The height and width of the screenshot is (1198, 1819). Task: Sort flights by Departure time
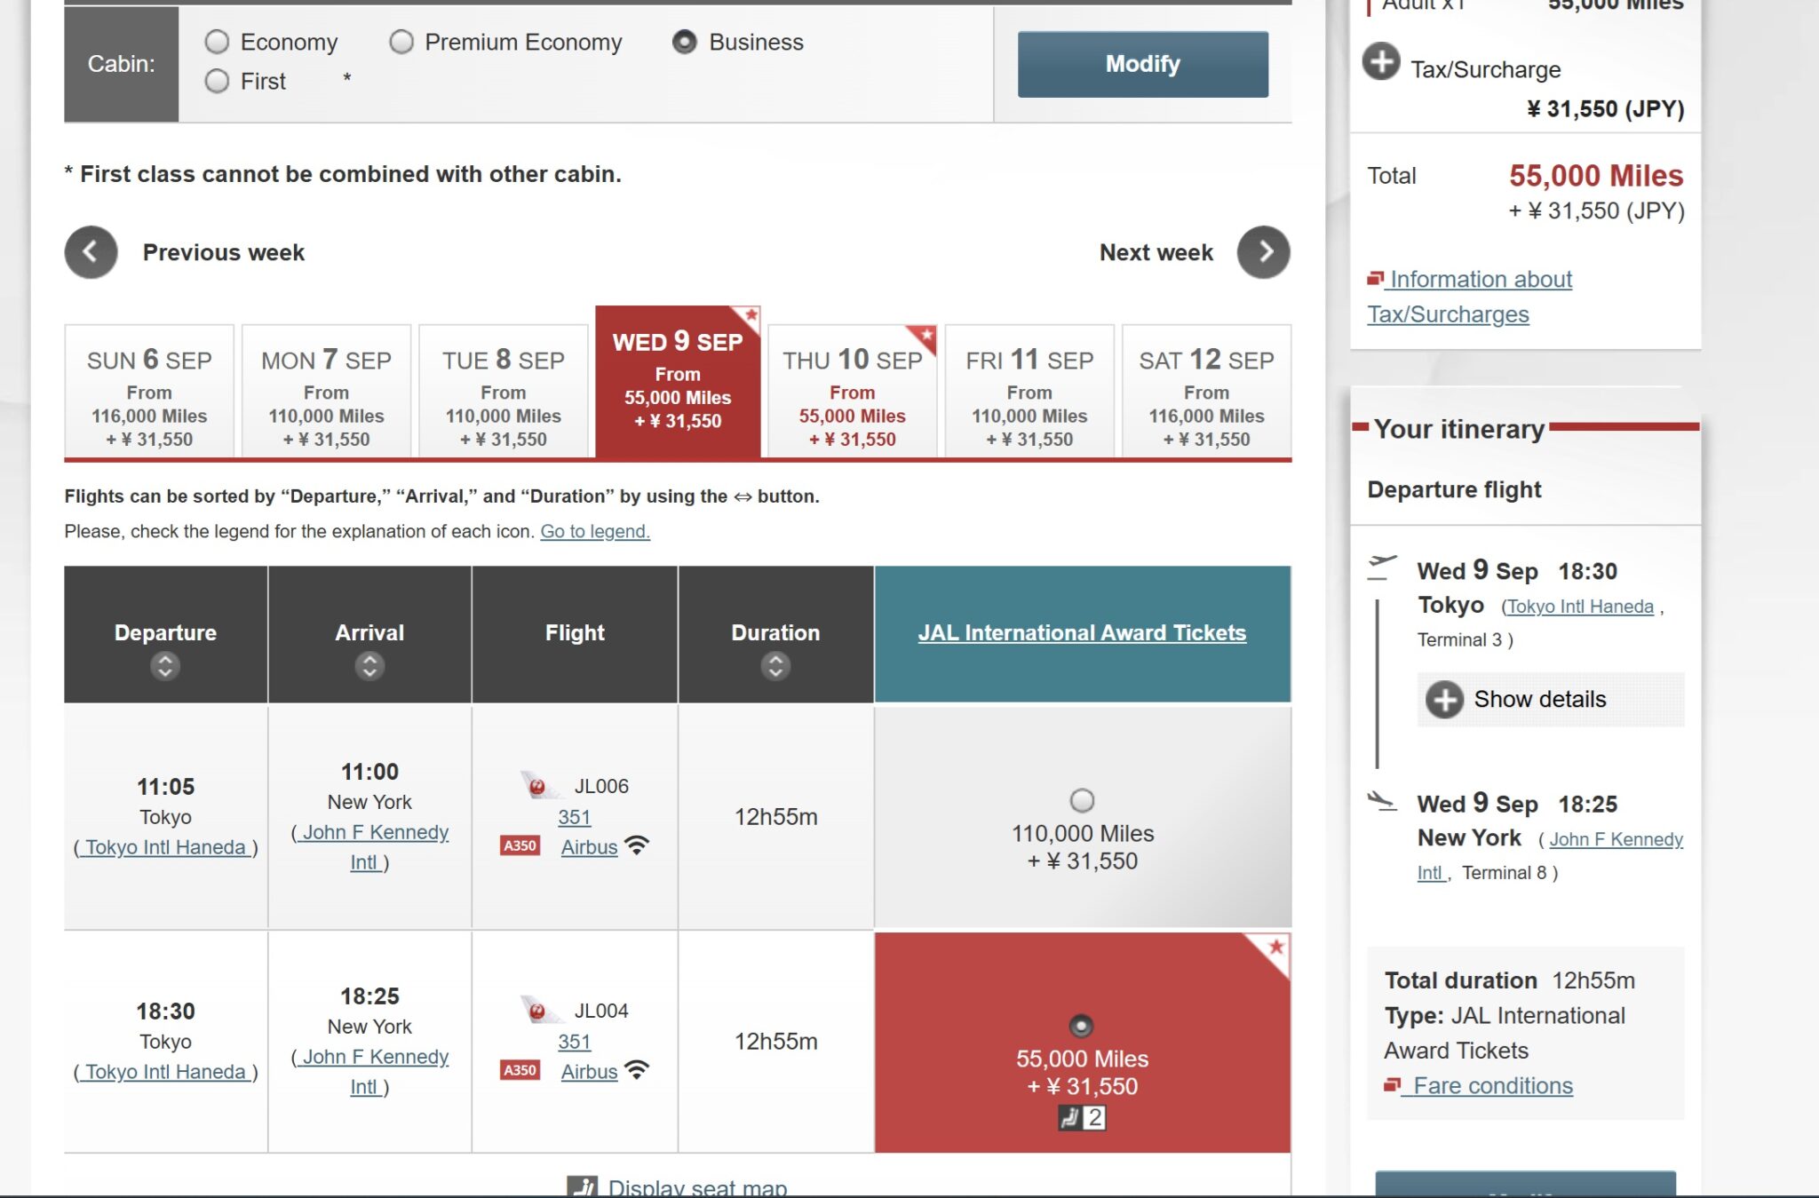point(165,666)
